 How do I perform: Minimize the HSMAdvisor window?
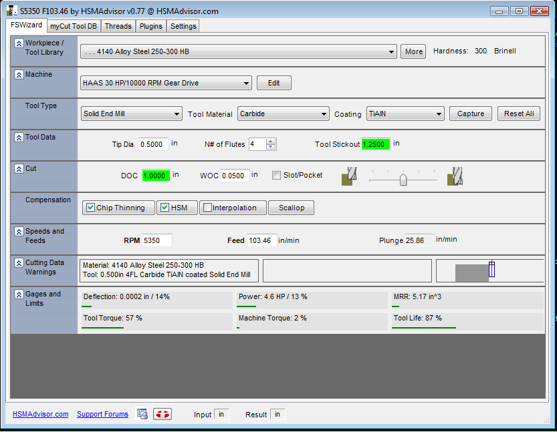(x=499, y=11)
